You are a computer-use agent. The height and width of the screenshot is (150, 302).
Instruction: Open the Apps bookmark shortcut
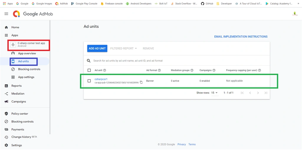[8, 4]
